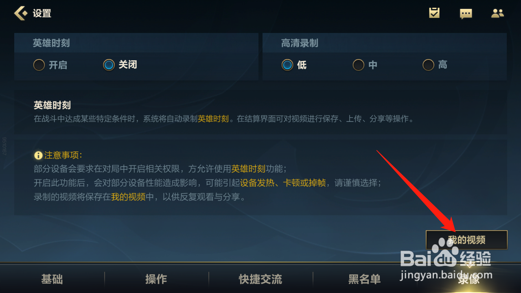Switch to the 快捷交流 tab

260,279
